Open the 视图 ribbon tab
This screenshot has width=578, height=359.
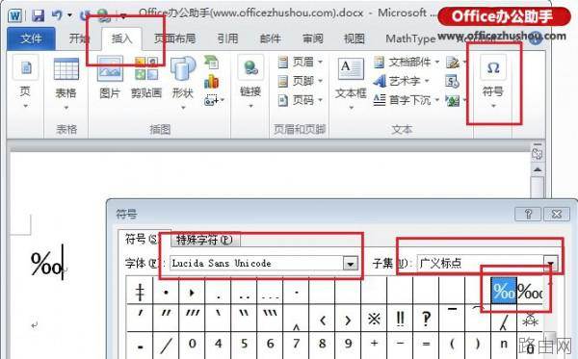(x=355, y=38)
